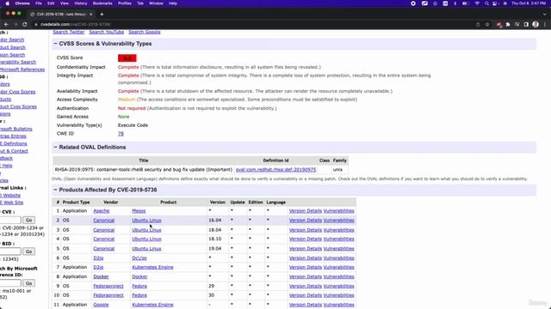This screenshot has width=551, height=309.
Task: Click the Product Cvss Scores sidebar link
Action: (18, 106)
